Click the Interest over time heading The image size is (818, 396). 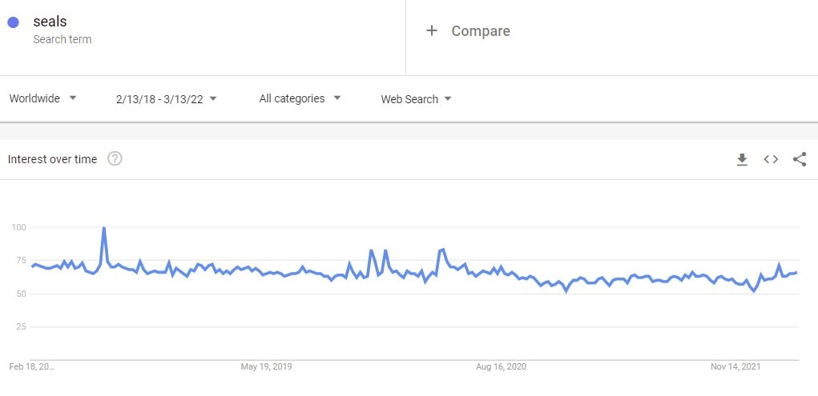pos(52,159)
